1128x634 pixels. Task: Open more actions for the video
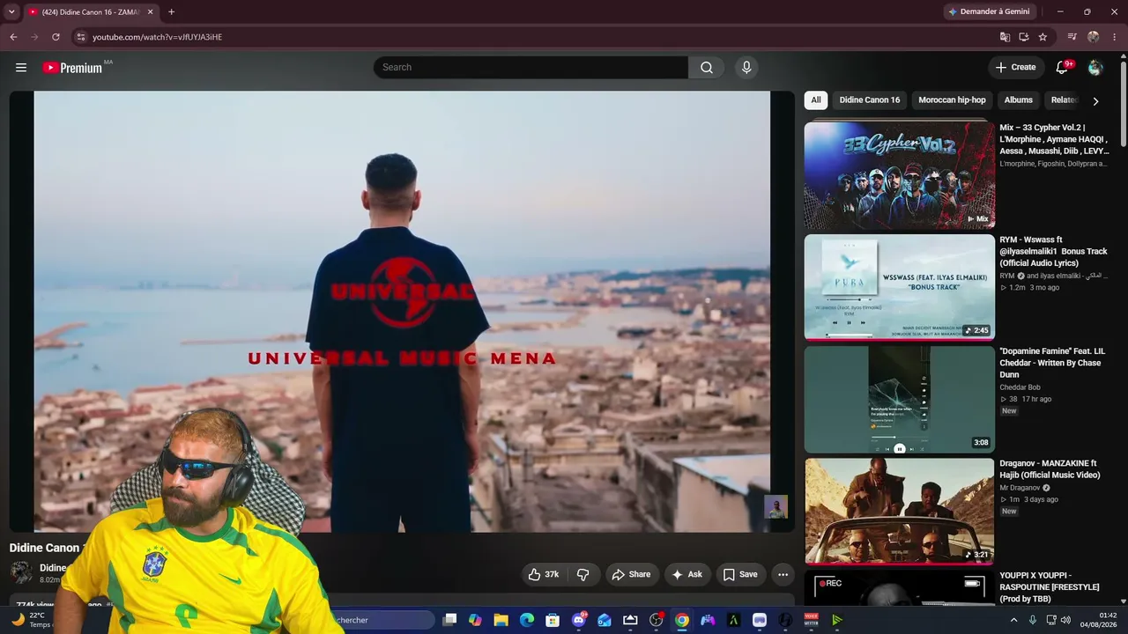tap(783, 574)
